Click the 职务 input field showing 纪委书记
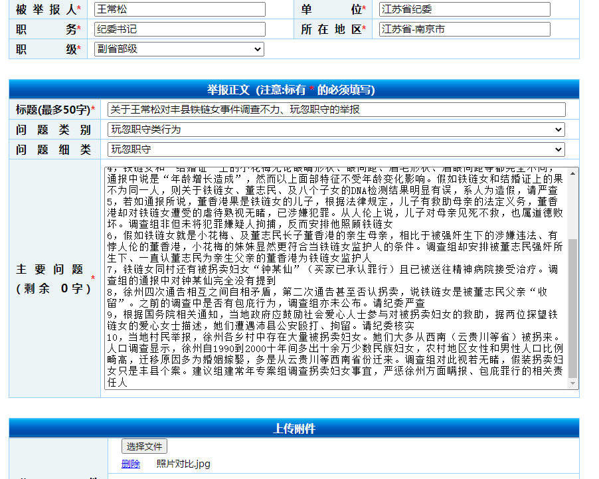Screen dimensions: 599x479 (x=179, y=29)
